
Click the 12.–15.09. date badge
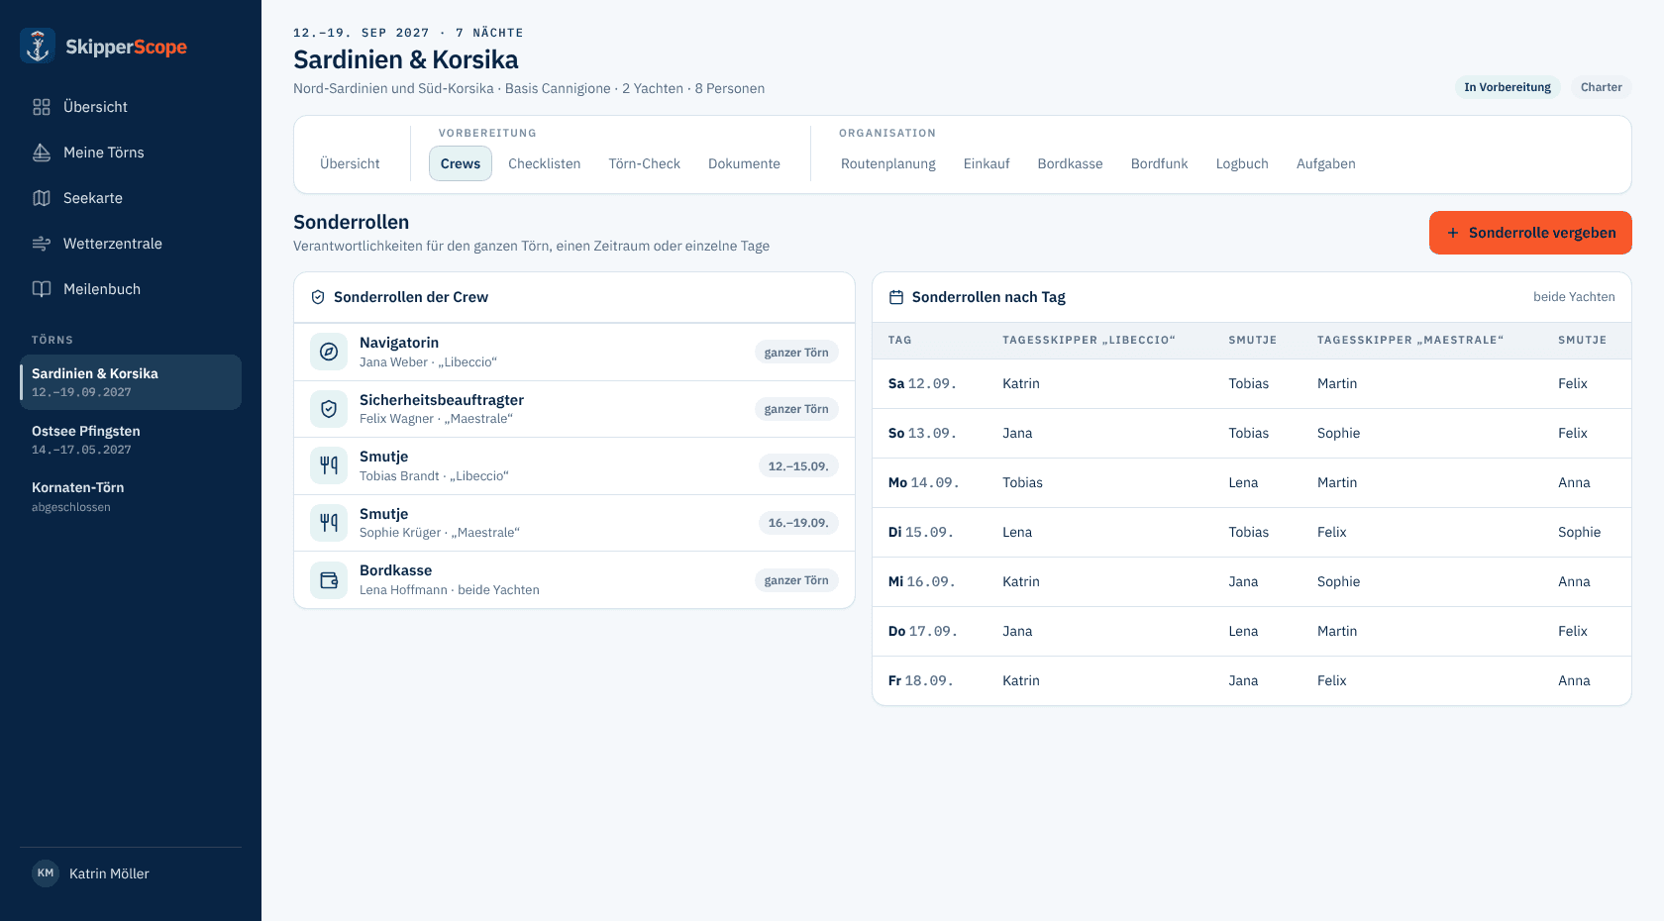(798, 465)
